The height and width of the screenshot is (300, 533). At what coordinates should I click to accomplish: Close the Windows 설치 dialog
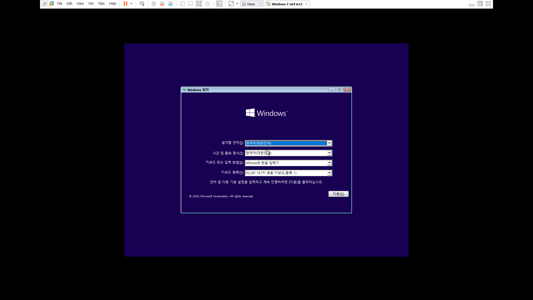pos(347,90)
